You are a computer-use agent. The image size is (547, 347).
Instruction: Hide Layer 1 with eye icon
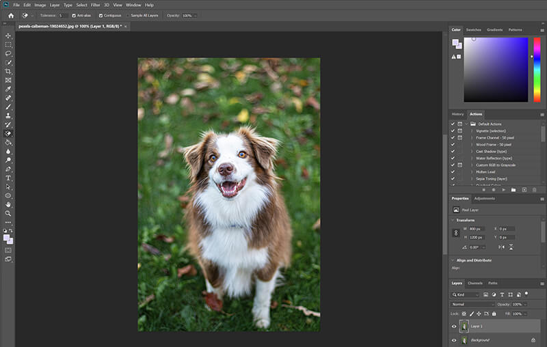[454, 327]
